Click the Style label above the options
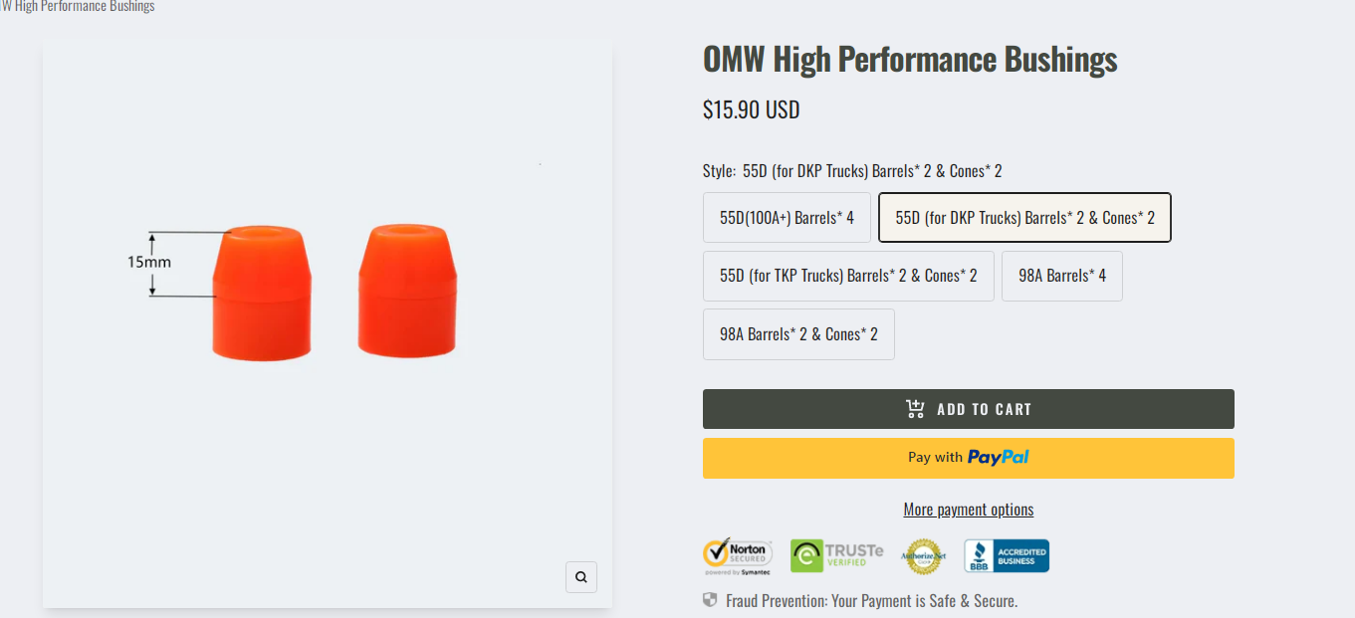Image resolution: width=1355 pixels, height=618 pixels. 719,171
